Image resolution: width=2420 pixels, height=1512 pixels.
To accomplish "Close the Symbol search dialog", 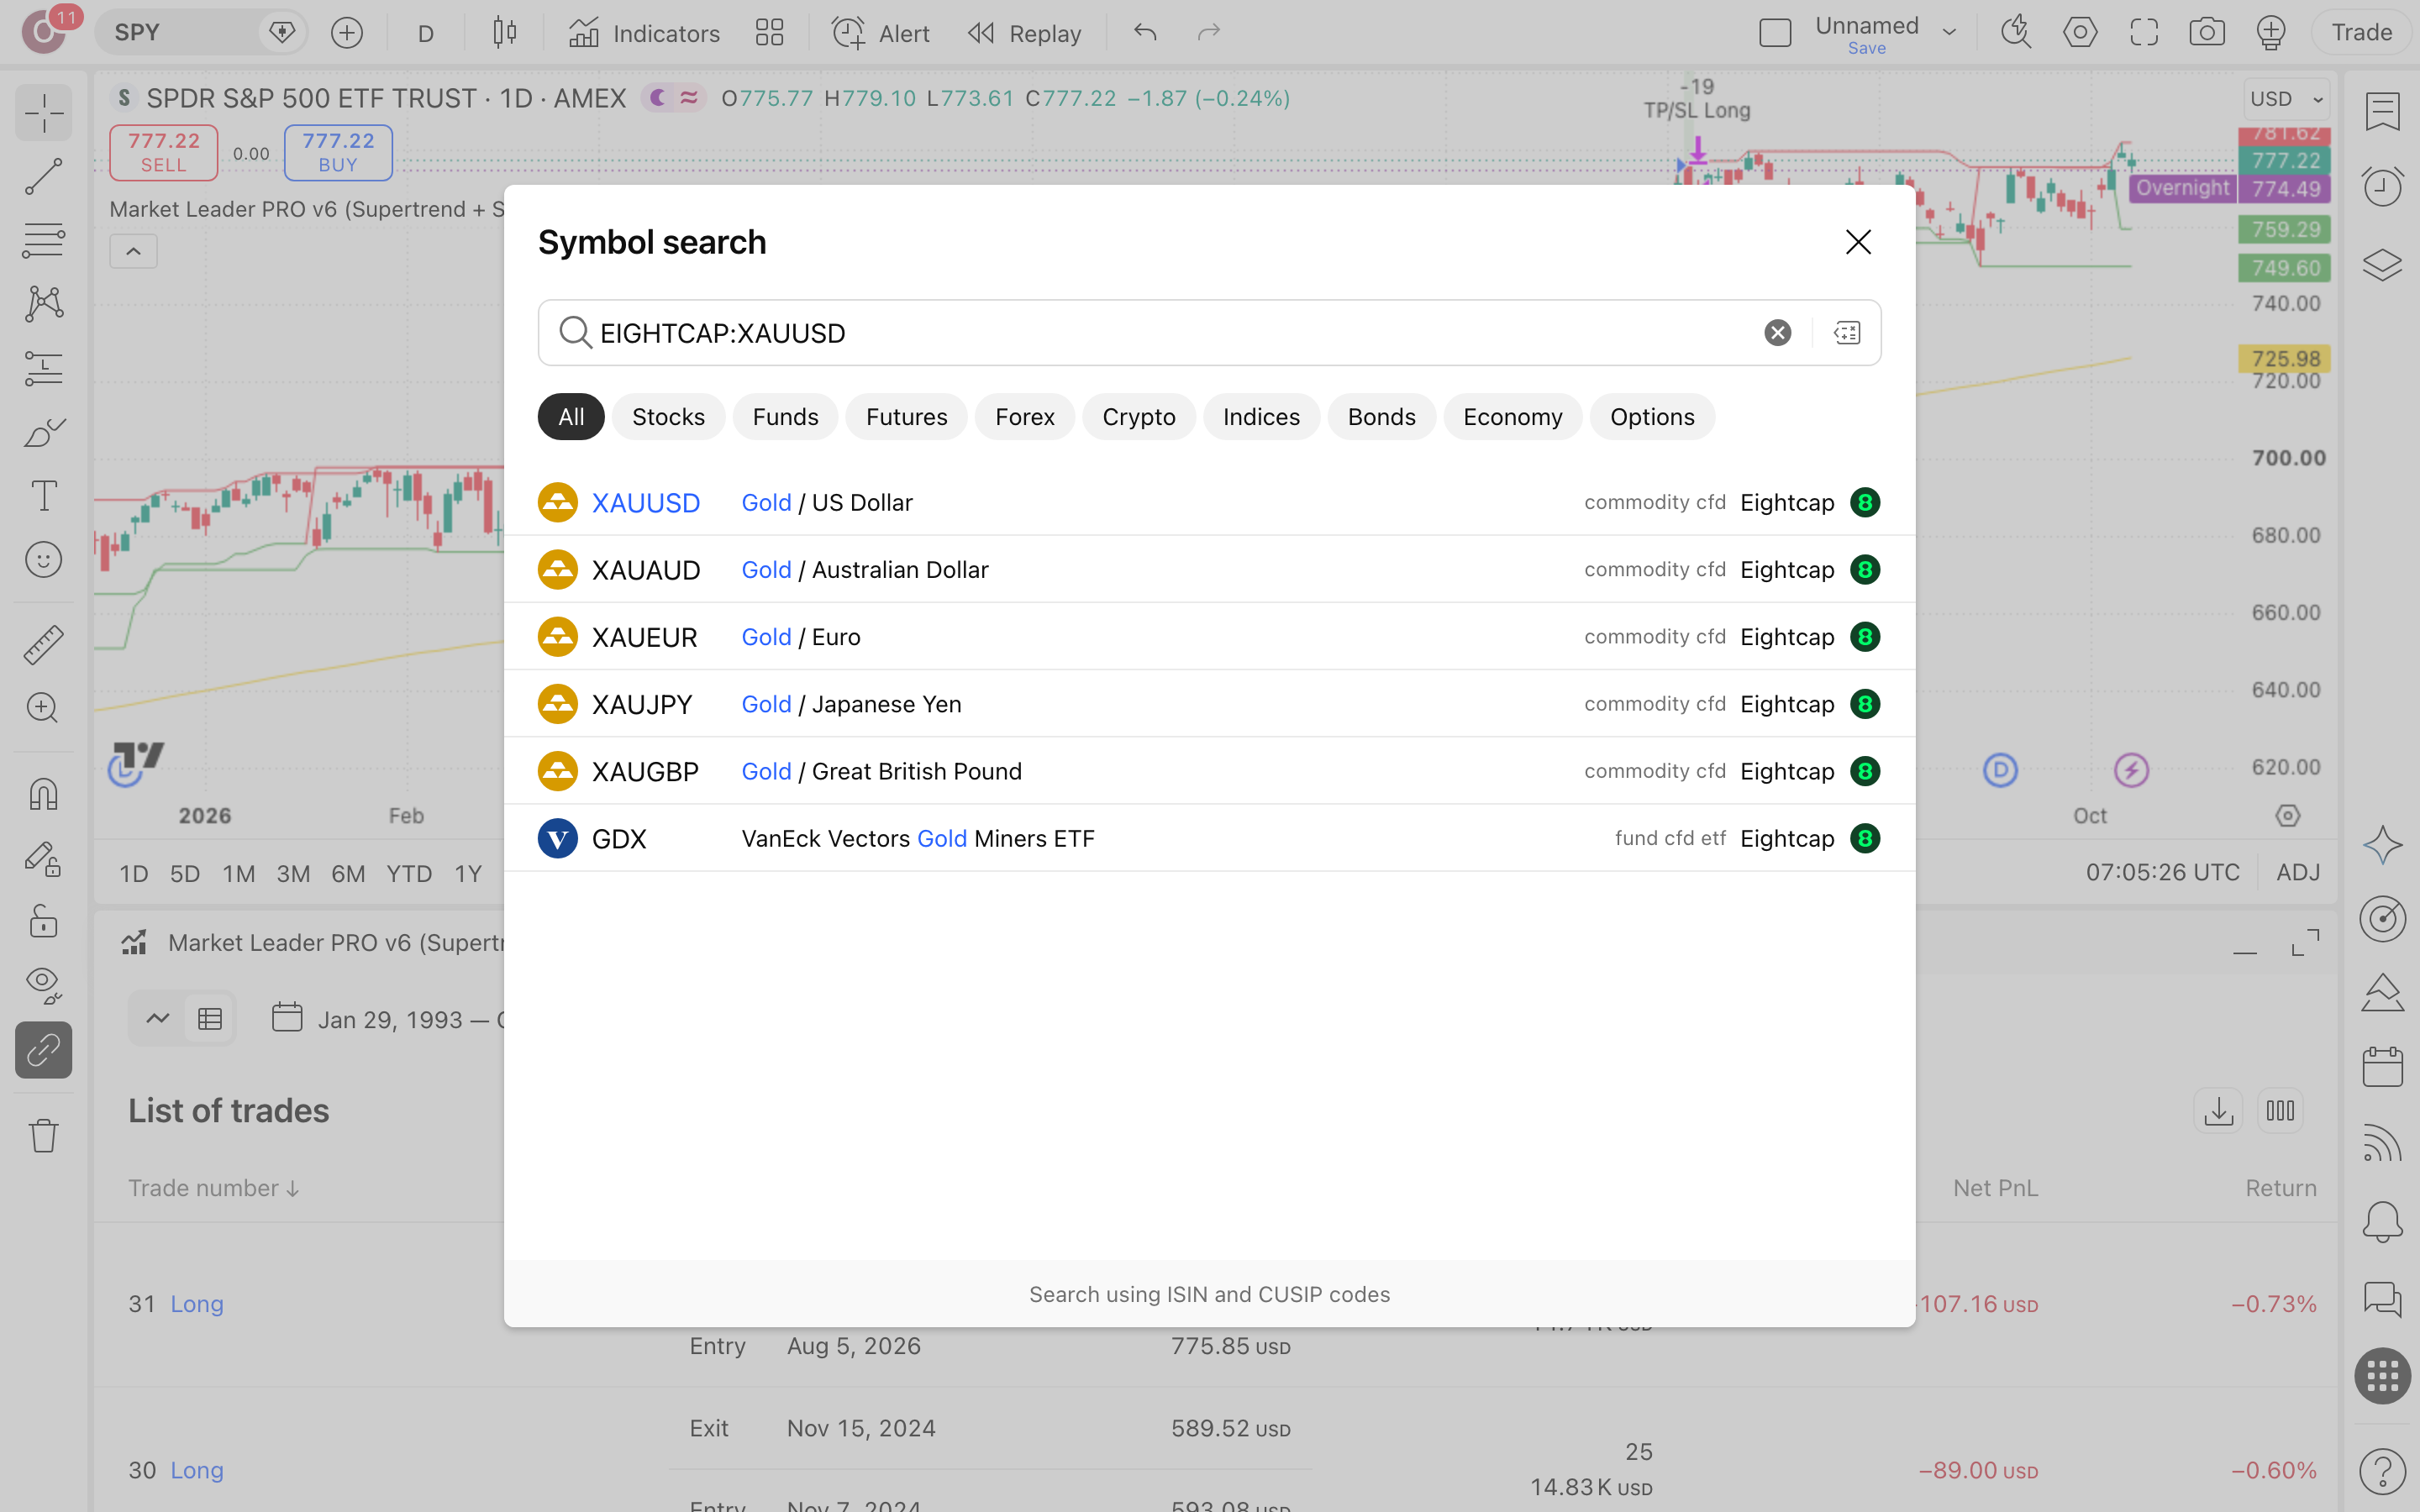I will 1858,242.
